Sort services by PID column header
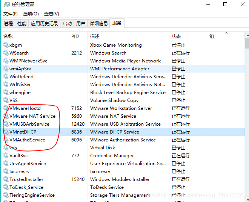The height and width of the screenshot is (202, 249). click(78, 36)
